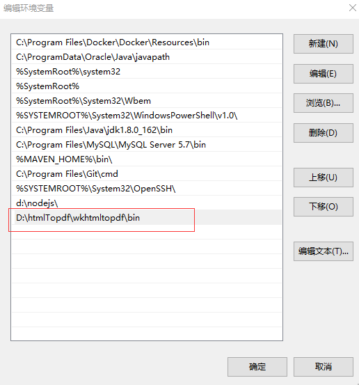
Task: Select the plain %SystemRoot% entry
Action: click(147, 86)
